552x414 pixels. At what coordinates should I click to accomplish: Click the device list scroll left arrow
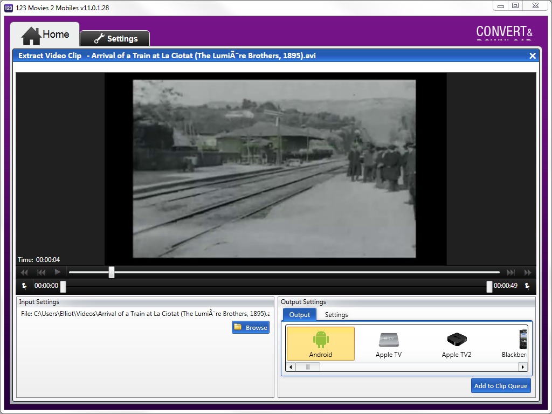291,367
